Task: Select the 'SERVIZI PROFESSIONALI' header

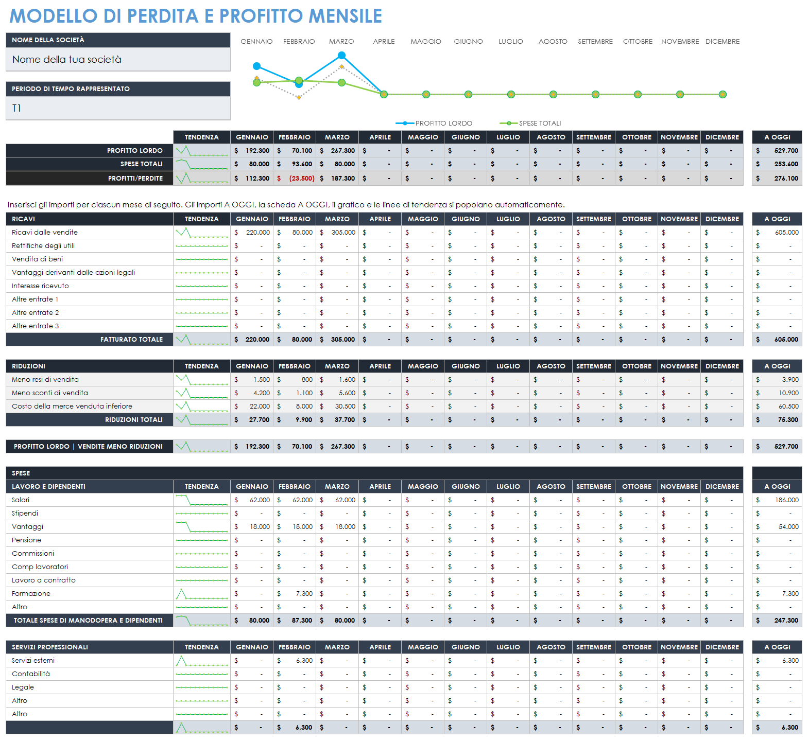Action: (90, 647)
